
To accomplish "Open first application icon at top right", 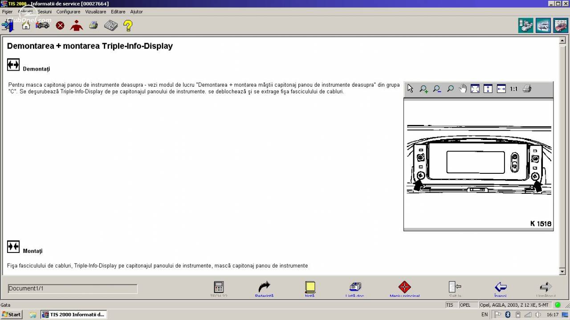I will (x=526, y=25).
